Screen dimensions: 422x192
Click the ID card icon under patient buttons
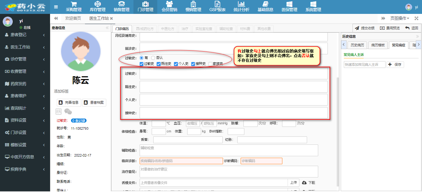59,111
